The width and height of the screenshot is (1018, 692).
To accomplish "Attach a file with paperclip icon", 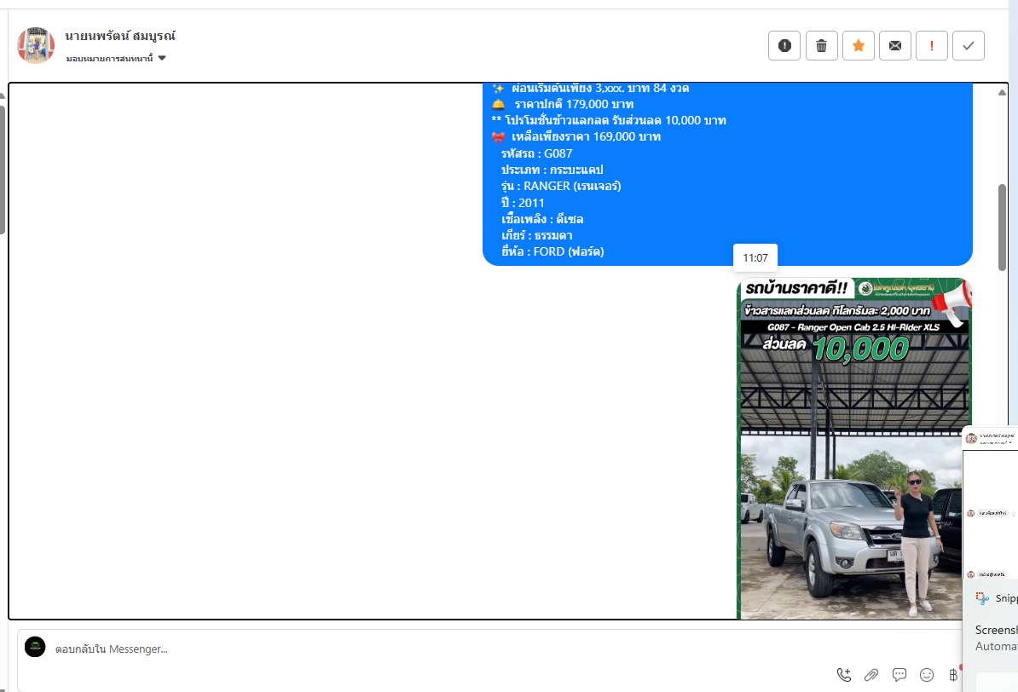I will 871,675.
